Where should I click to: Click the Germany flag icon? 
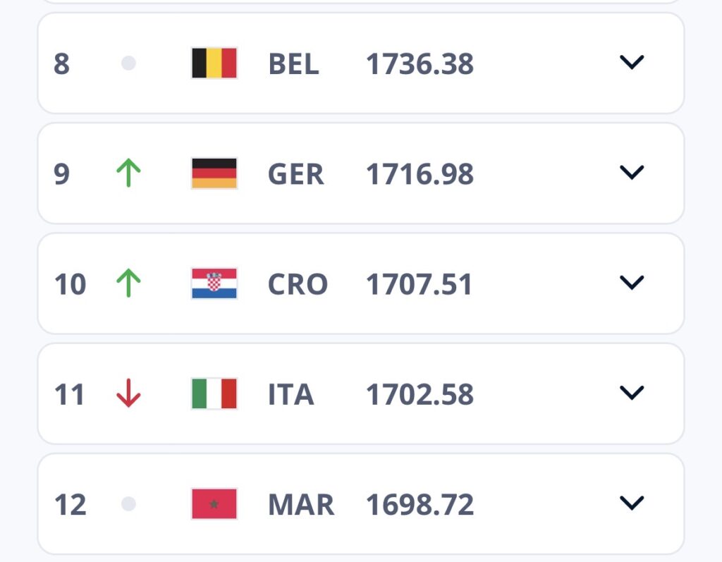pos(214,173)
